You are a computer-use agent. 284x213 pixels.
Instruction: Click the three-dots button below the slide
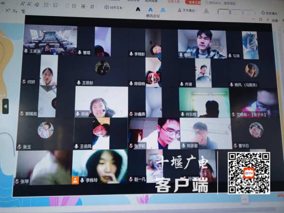coord(245,199)
